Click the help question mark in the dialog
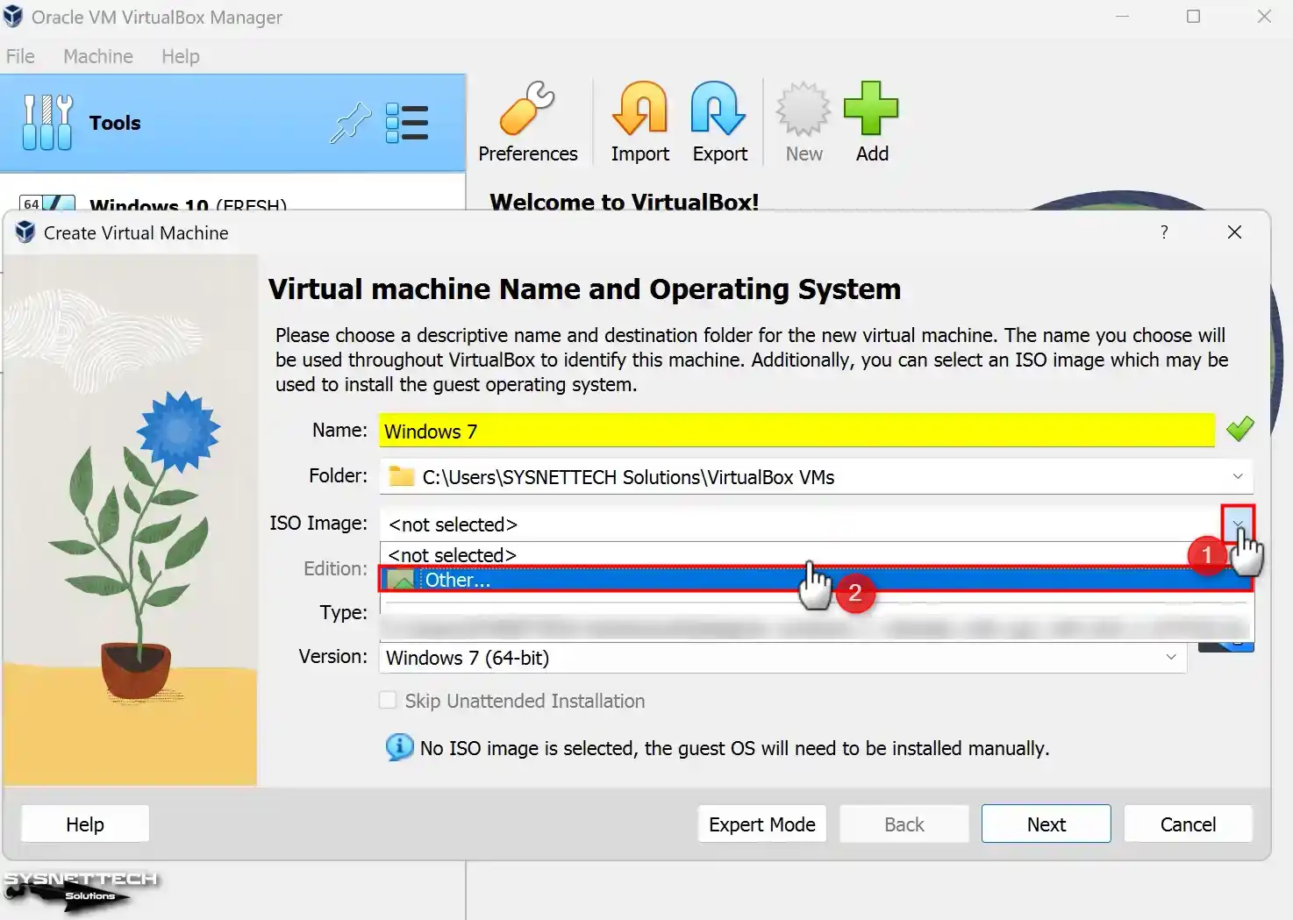This screenshot has height=920, width=1293. coord(1164,232)
